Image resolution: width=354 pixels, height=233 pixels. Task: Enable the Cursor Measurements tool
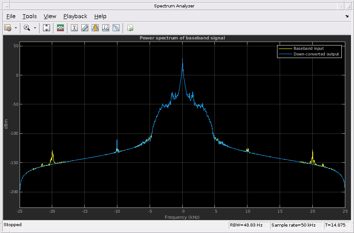[74, 28]
